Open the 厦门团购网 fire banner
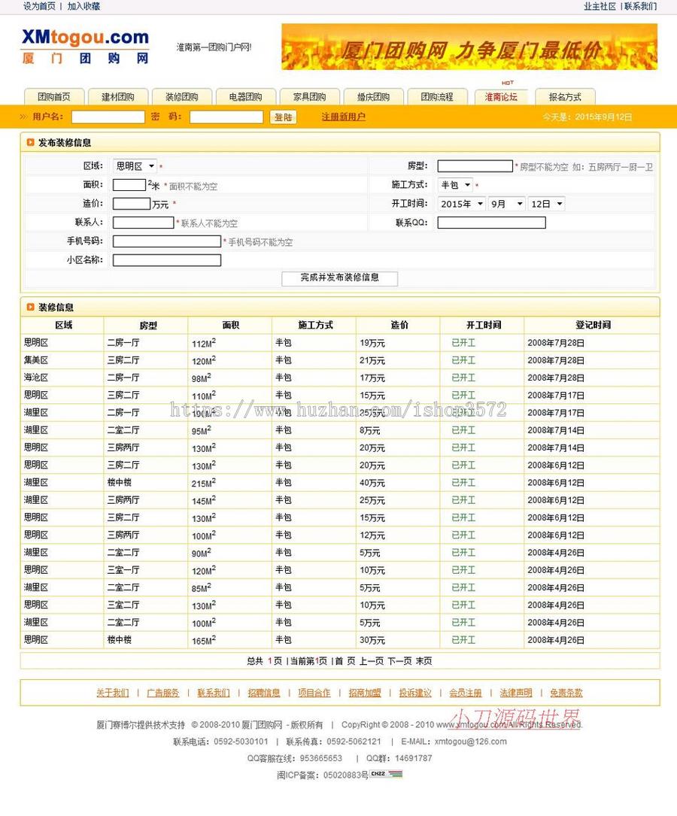 (469, 47)
